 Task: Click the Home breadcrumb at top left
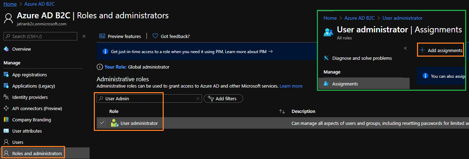point(10,4)
